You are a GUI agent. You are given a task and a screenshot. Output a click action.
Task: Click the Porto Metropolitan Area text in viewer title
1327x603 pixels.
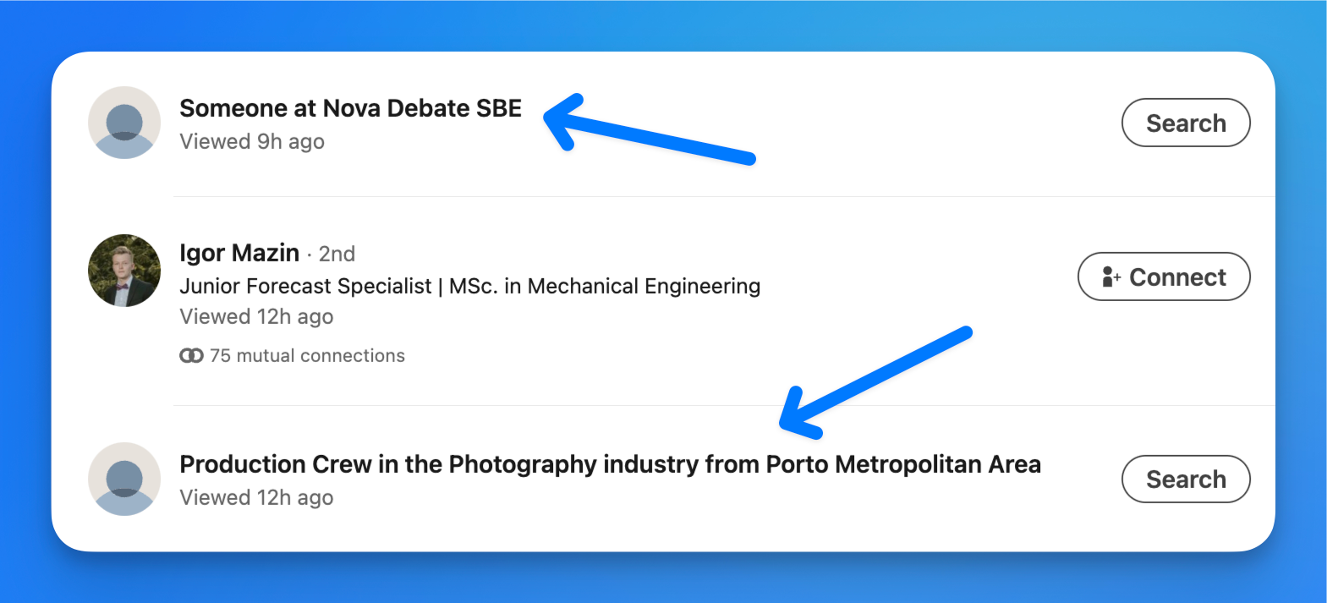point(903,464)
